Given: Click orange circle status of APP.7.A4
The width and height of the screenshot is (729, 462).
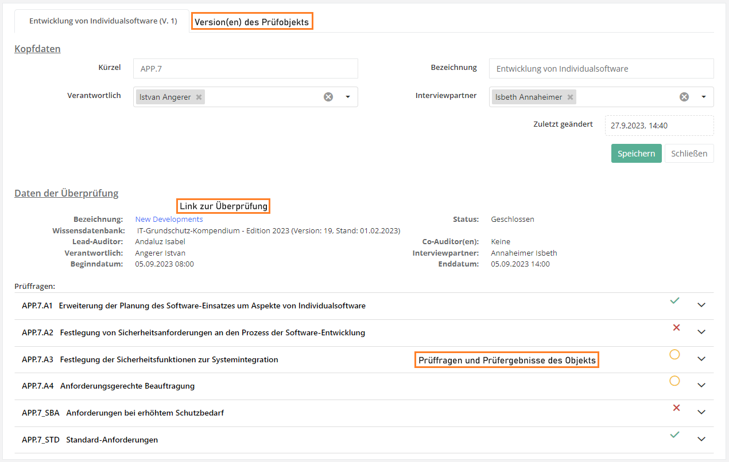Looking at the screenshot, I should [x=674, y=381].
